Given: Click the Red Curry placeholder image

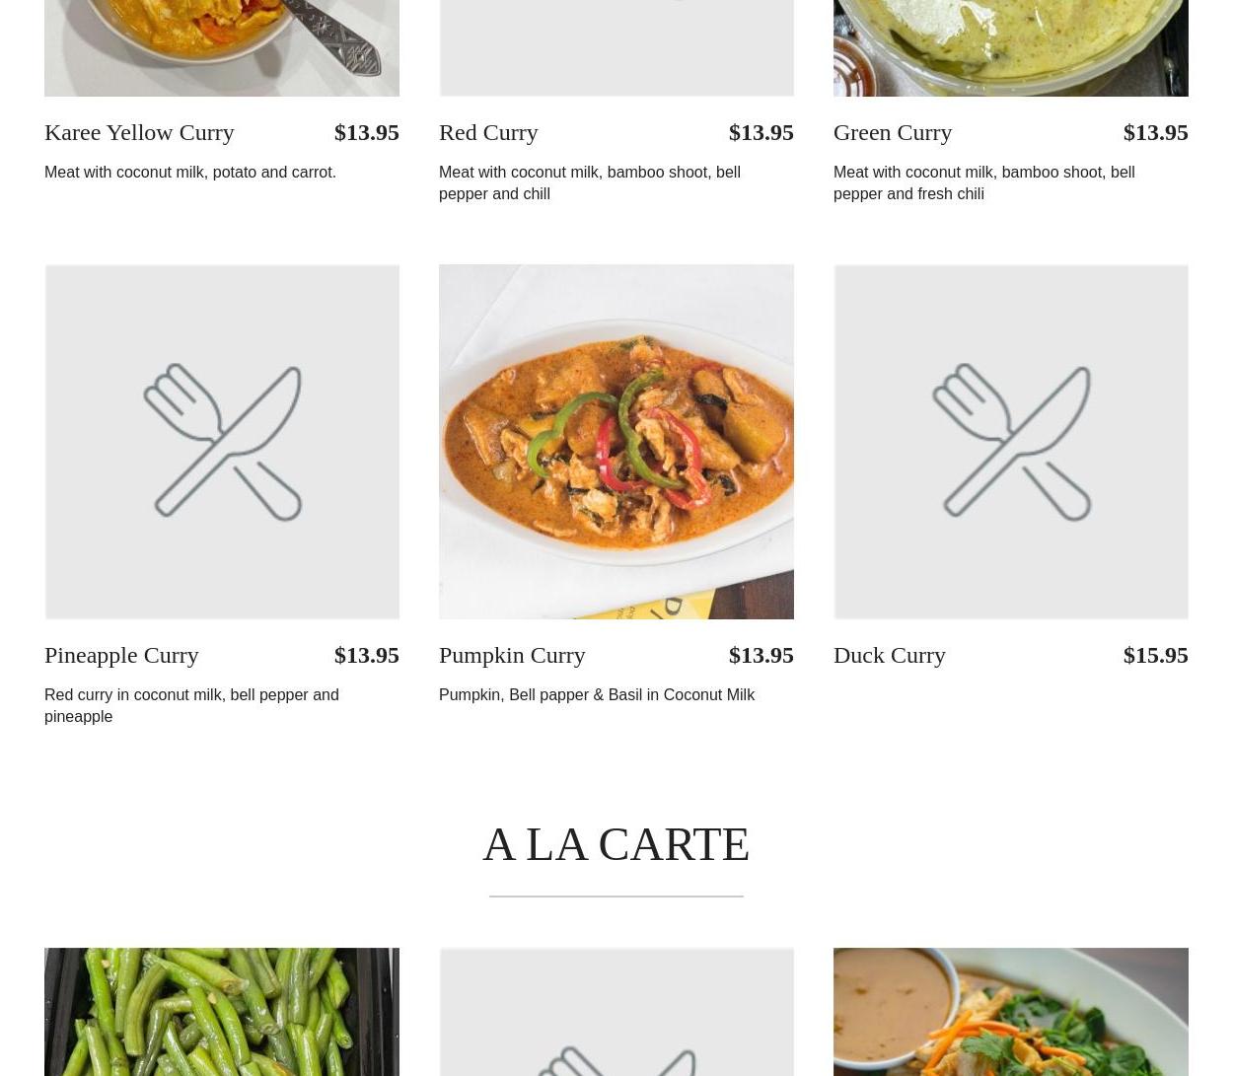Looking at the screenshot, I should (x=616, y=47).
